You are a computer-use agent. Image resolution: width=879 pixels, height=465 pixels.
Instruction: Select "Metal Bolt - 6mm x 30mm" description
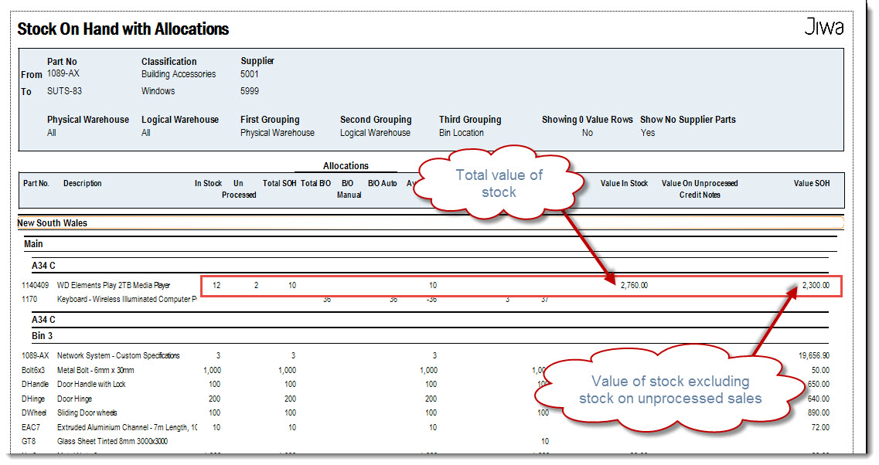click(x=95, y=370)
